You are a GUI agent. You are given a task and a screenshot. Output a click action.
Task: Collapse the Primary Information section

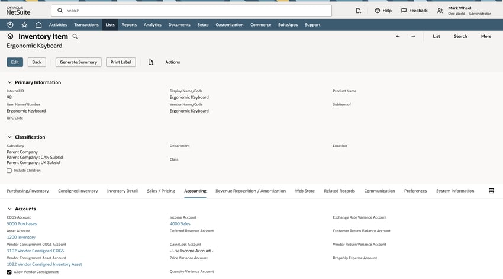(9, 82)
